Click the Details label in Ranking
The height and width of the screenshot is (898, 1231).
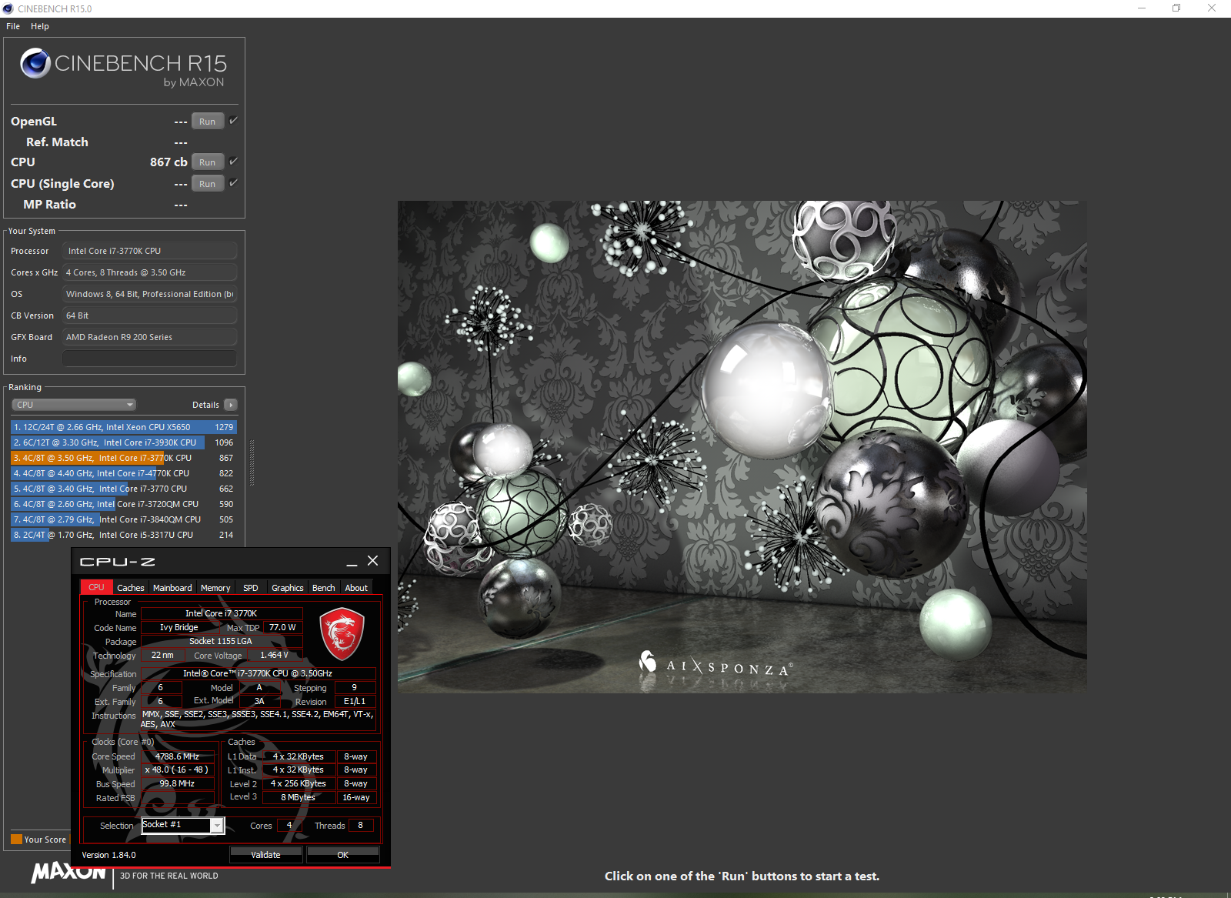(205, 405)
